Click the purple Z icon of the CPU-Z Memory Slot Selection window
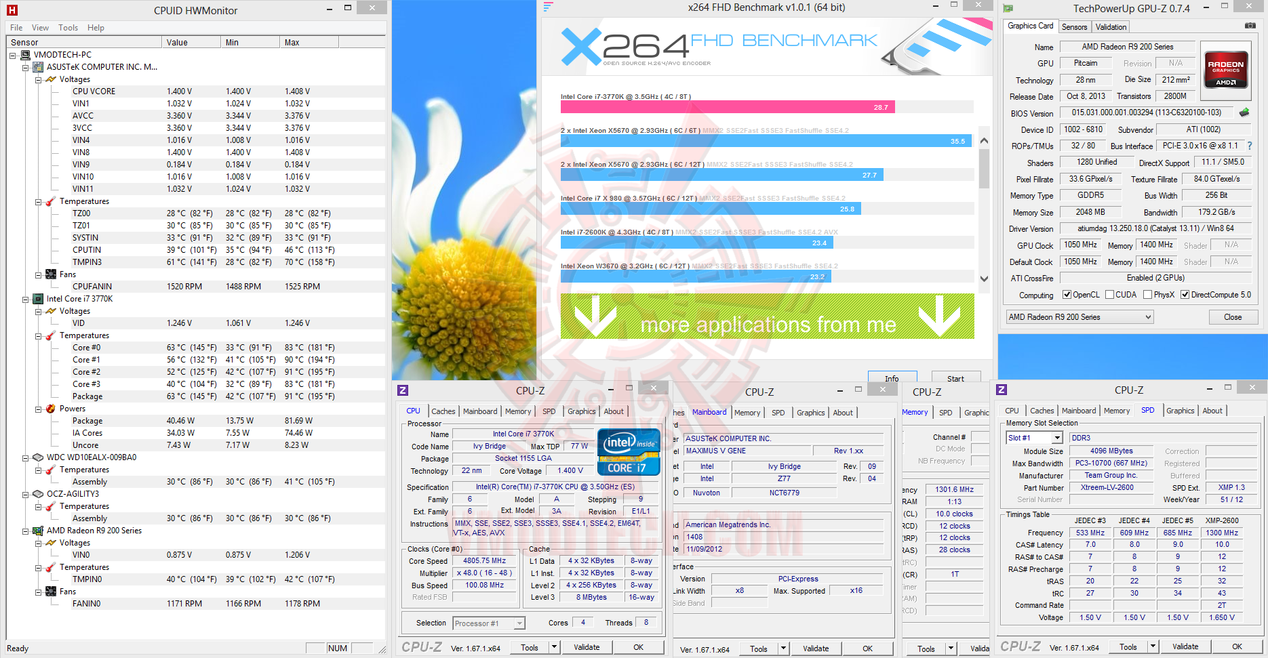This screenshot has height=658, width=1268. [1002, 390]
